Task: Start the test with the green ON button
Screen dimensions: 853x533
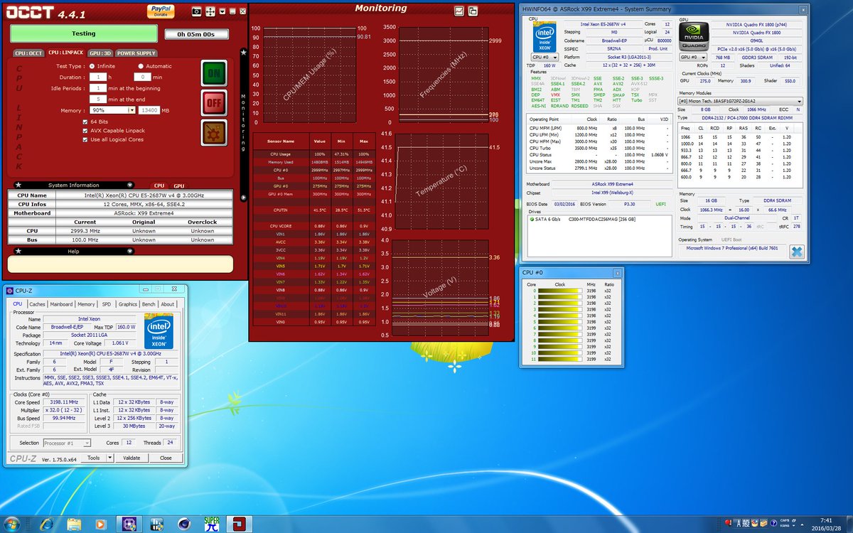Action: click(x=215, y=74)
